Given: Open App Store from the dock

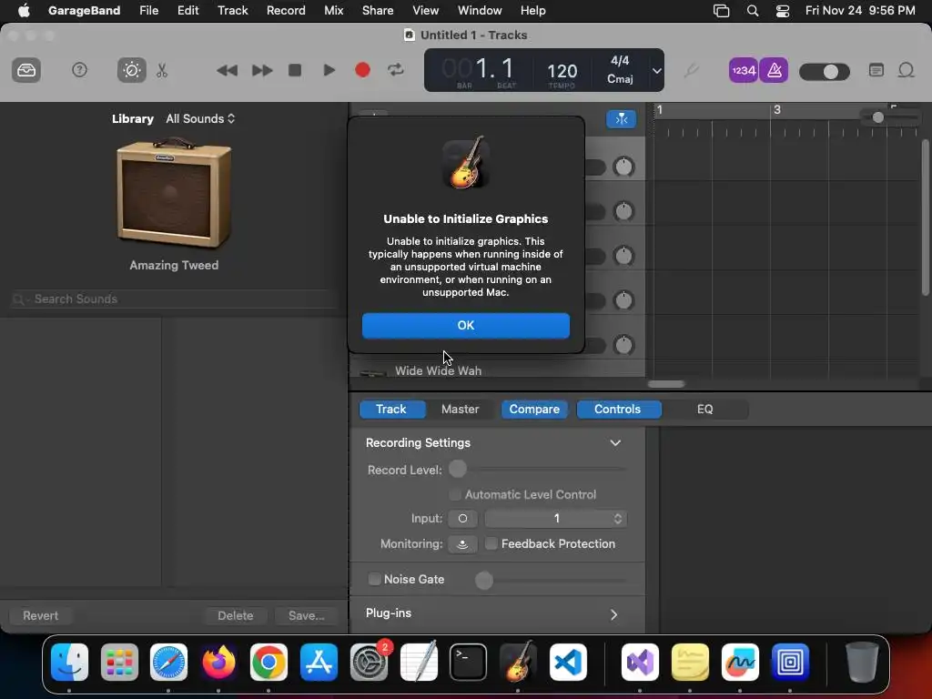Looking at the screenshot, I should 319,662.
